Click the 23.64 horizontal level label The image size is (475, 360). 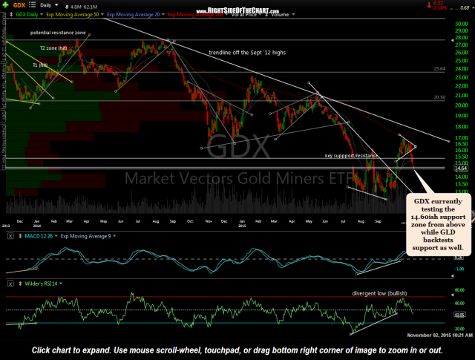pyautogui.click(x=439, y=69)
